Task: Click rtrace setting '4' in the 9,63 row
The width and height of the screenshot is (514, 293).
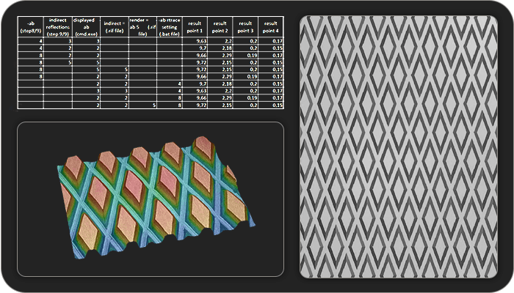Action: 180,91
